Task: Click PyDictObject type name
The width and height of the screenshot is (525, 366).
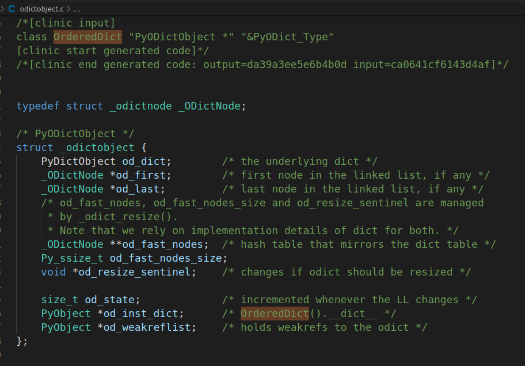Action: pyautogui.click(x=78, y=161)
